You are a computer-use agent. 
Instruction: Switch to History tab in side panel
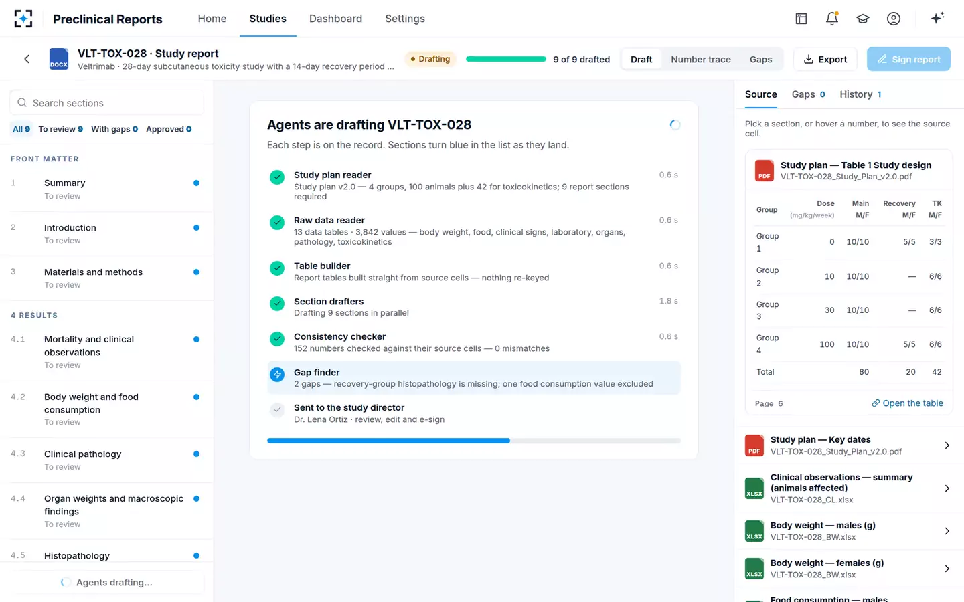coord(860,94)
